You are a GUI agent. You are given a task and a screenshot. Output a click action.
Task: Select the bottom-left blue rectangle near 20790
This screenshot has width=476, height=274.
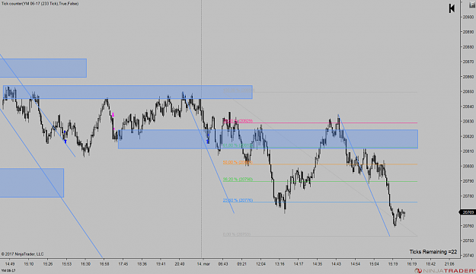(32, 183)
